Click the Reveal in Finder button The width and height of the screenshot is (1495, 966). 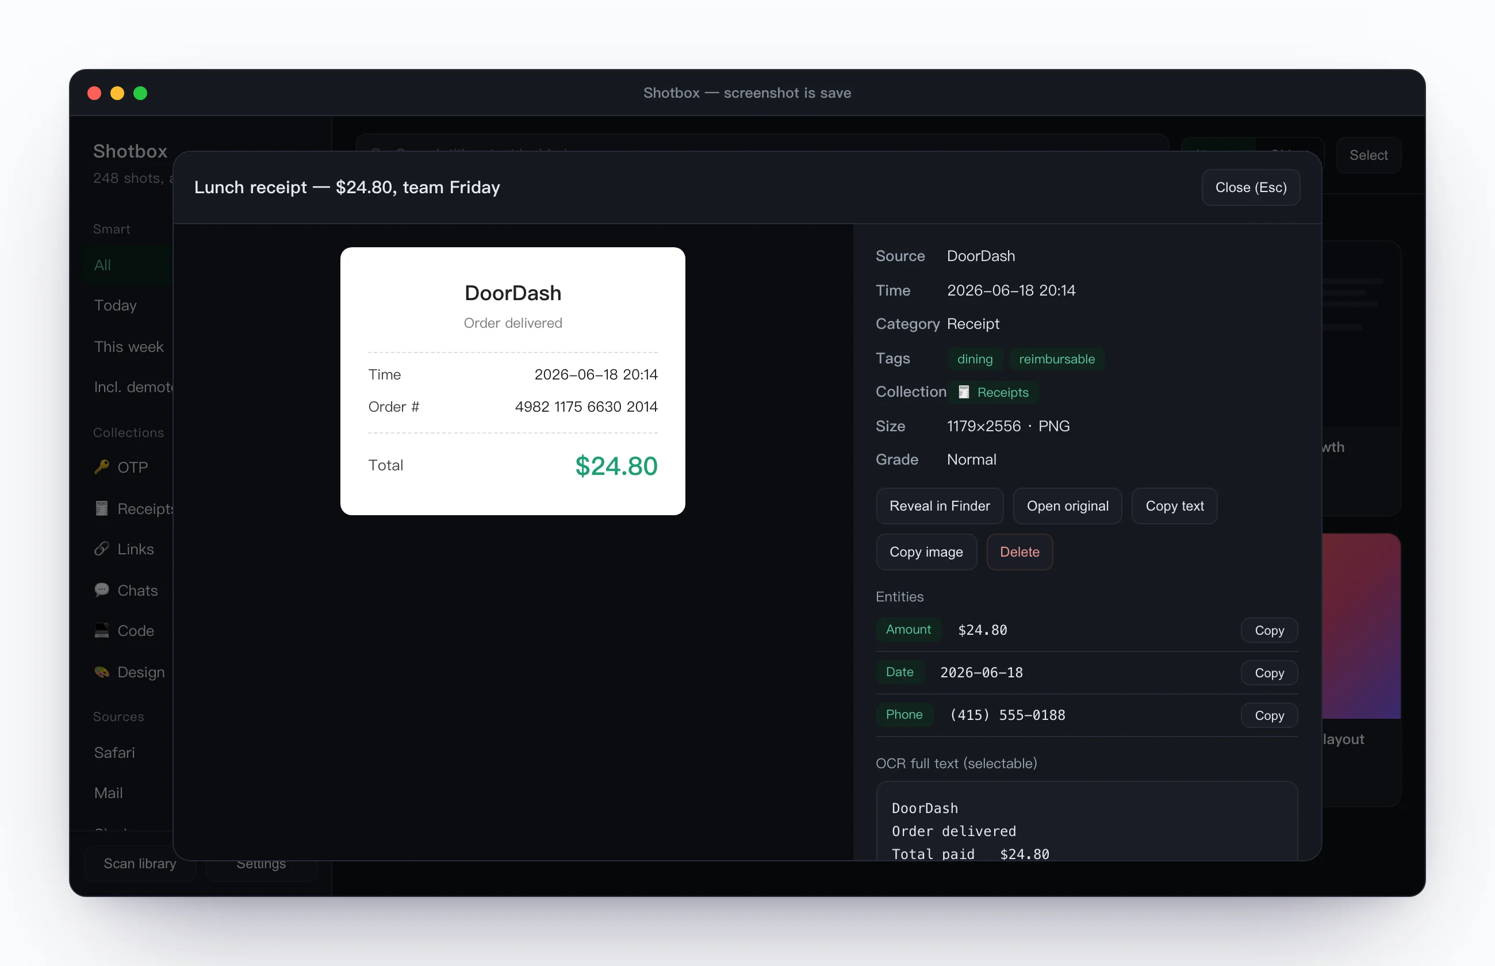(x=940, y=505)
